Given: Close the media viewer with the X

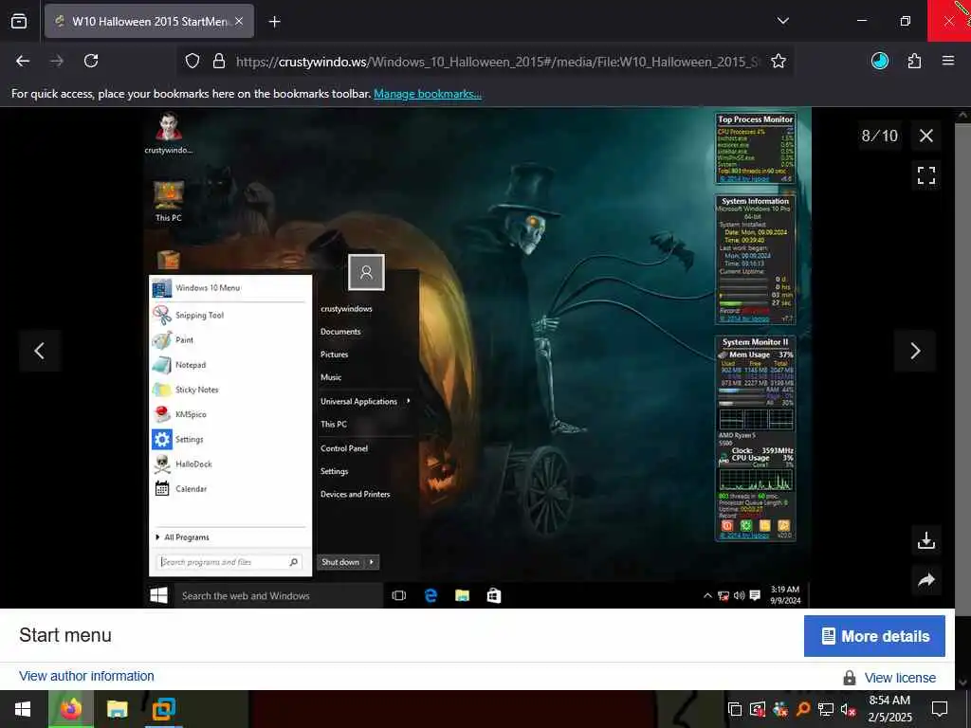Looking at the screenshot, I should click(925, 136).
